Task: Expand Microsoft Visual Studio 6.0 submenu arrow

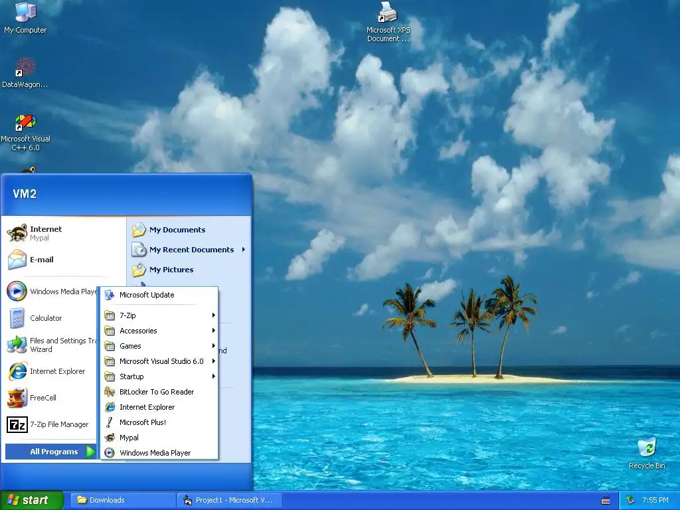Action: click(x=213, y=361)
